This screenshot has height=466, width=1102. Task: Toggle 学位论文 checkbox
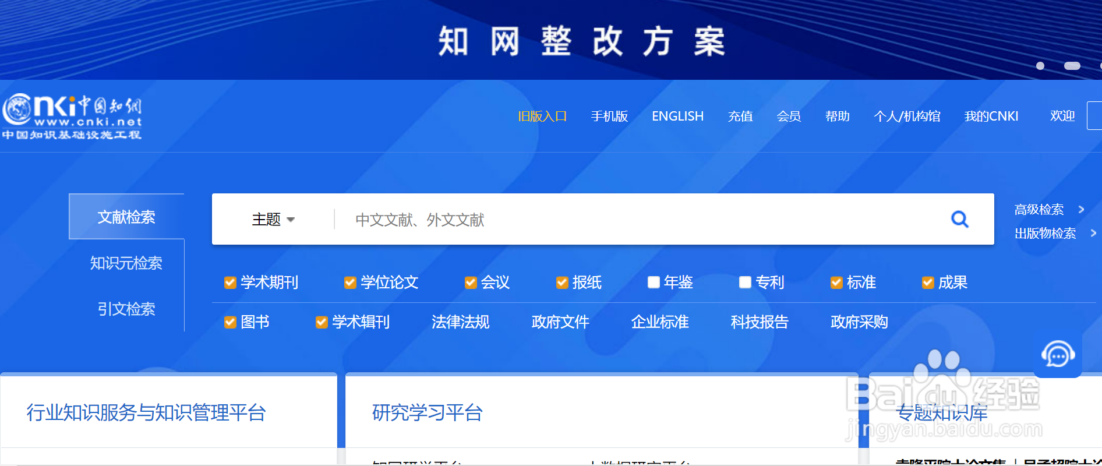[350, 283]
